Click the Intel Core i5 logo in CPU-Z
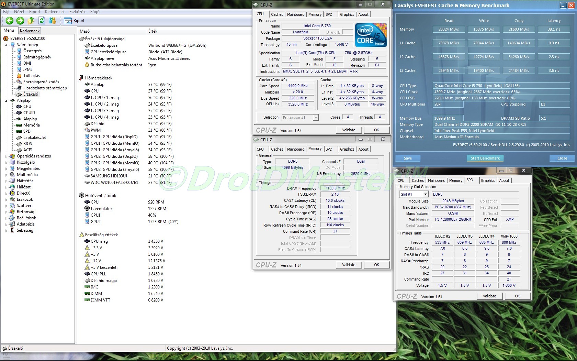Viewport: 577px width, 361px height. point(371,35)
